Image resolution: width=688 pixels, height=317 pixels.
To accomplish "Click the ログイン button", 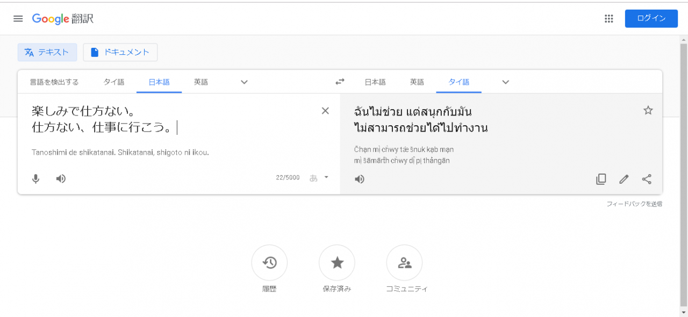I will [x=651, y=18].
